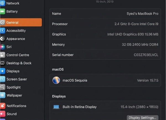Open Desktop & Dock label
This screenshot has height=120, width=166.
tap(19, 63)
